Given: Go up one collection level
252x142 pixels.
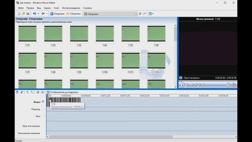Looking at the screenshot, I should (x=140, y=14).
